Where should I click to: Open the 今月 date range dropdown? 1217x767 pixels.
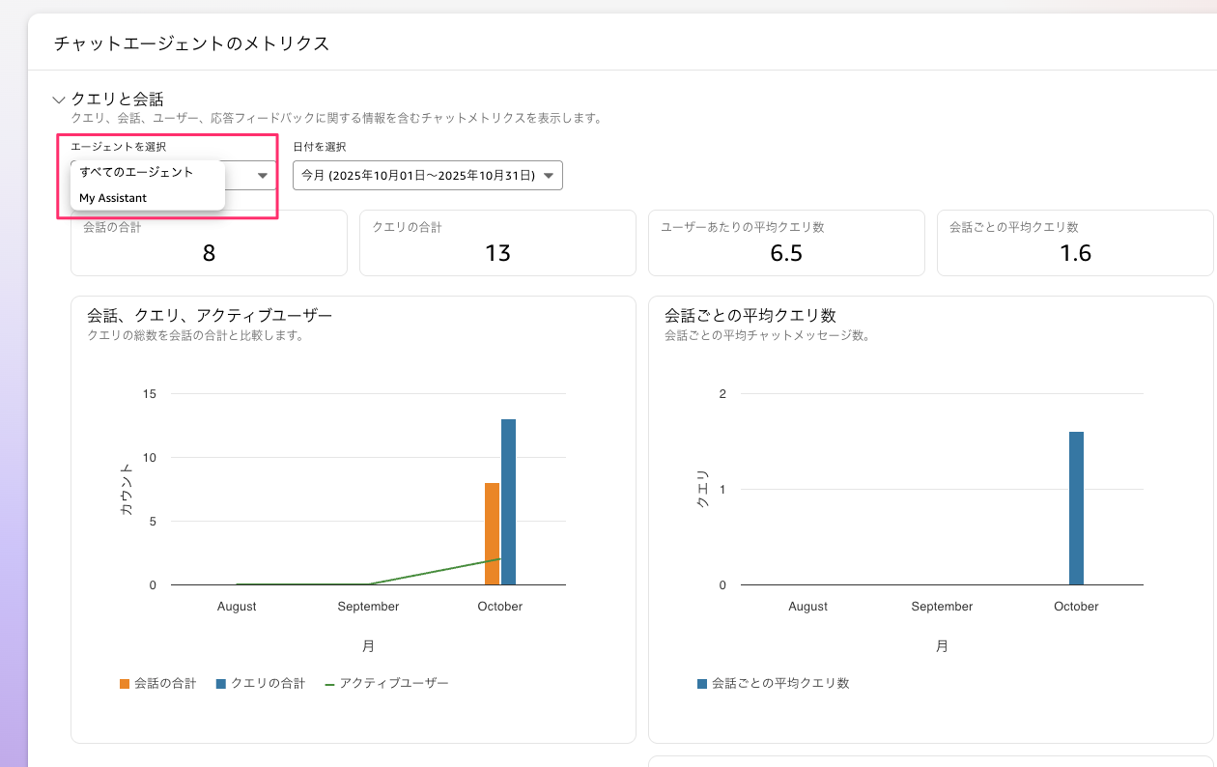click(427, 176)
